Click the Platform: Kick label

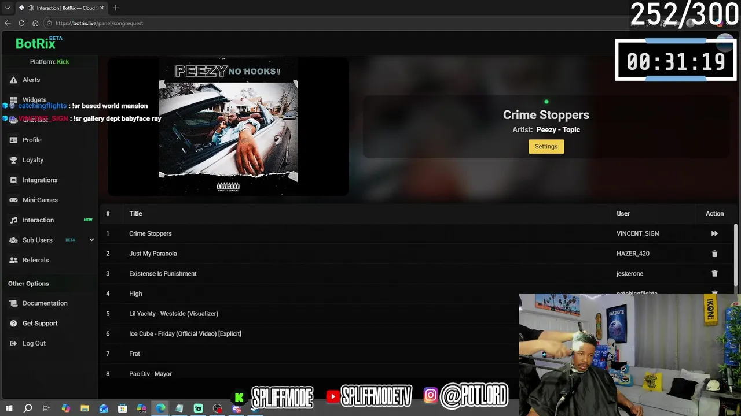tap(49, 62)
